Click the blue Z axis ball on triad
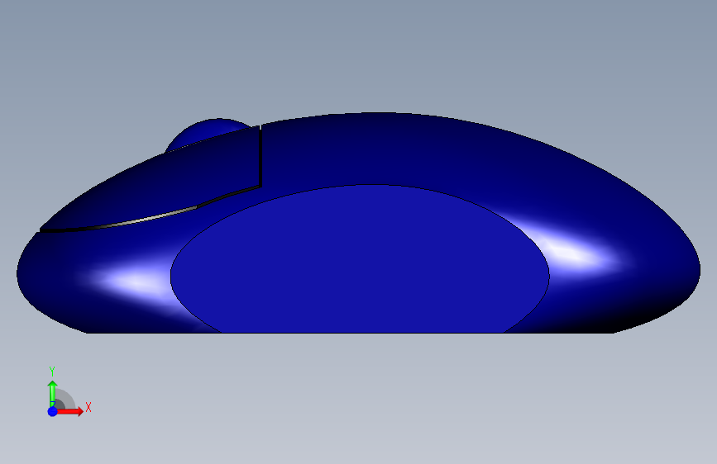 tap(53, 411)
